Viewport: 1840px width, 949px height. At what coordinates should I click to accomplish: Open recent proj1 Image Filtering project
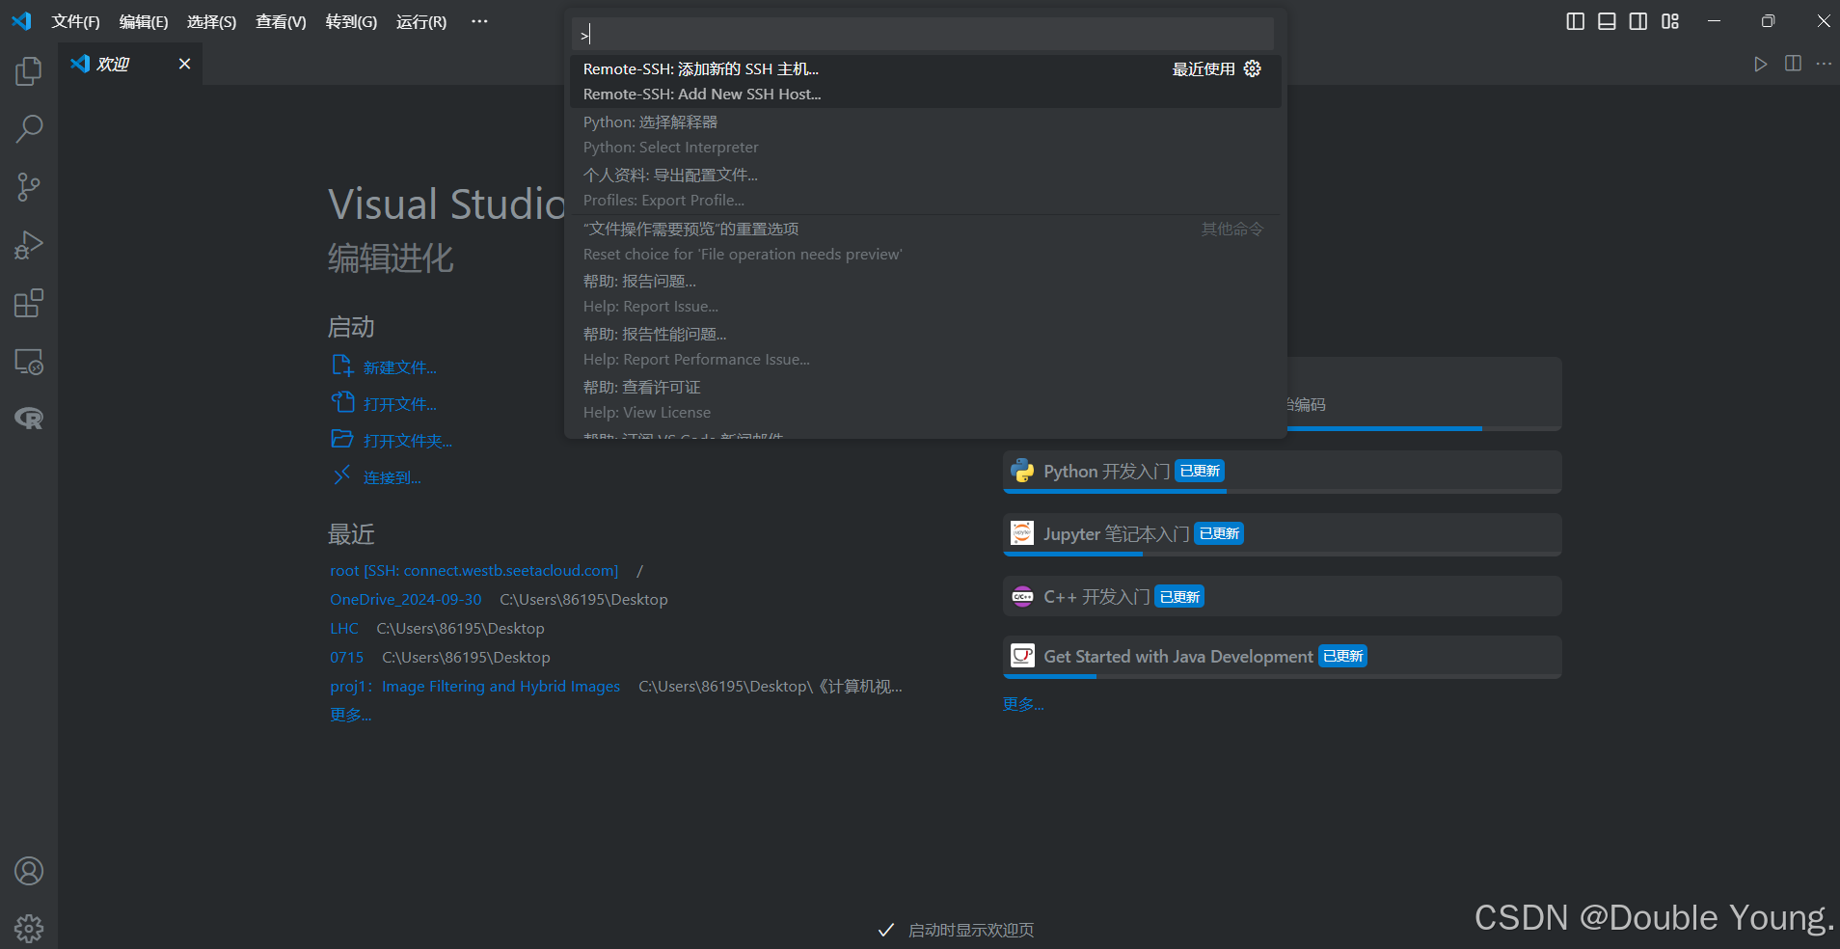point(474,687)
